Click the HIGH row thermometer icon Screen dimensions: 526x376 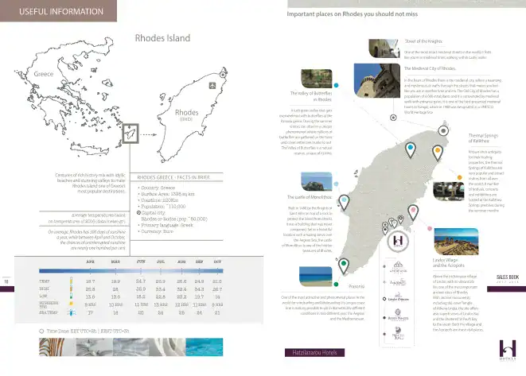click(x=71, y=289)
